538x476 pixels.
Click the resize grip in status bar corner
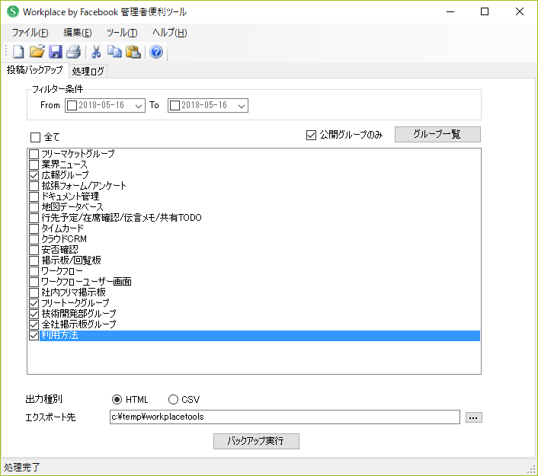532,469
